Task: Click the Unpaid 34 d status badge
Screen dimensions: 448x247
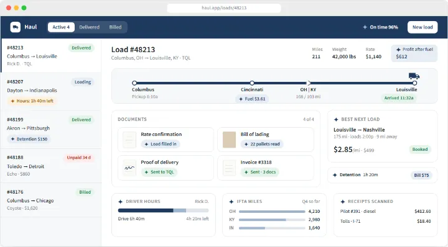Action: (x=79, y=158)
